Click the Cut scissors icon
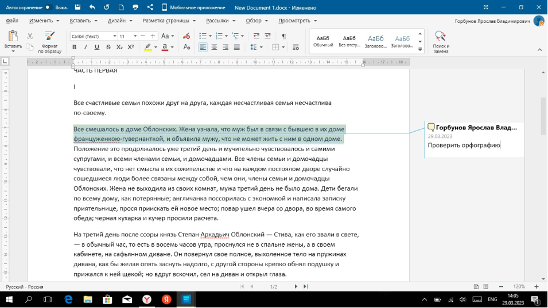 coord(30,36)
